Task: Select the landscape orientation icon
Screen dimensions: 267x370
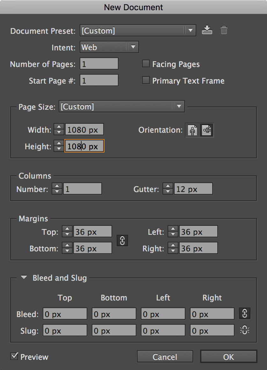Action: pos(206,130)
